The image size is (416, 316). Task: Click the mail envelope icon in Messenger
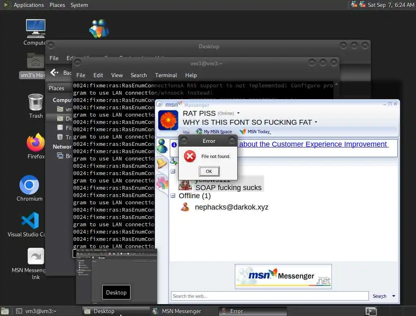[x=186, y=131]
